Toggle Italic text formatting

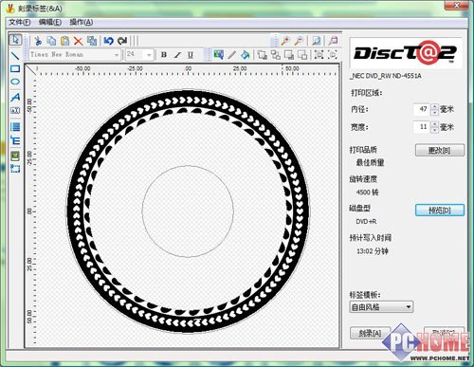177,55
